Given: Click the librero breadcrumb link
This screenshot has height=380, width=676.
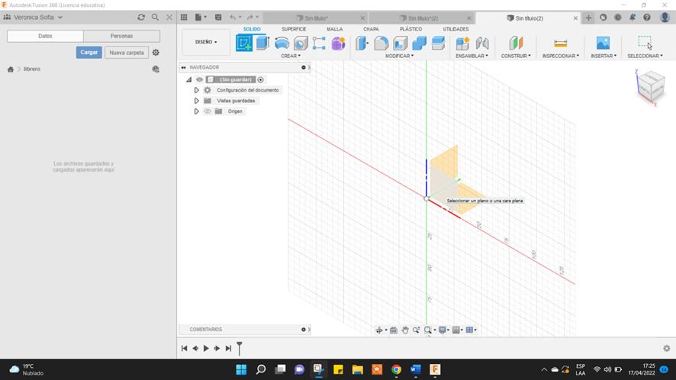Looking at the screenshot, I should pyautogui.click(x=32, y=69).
